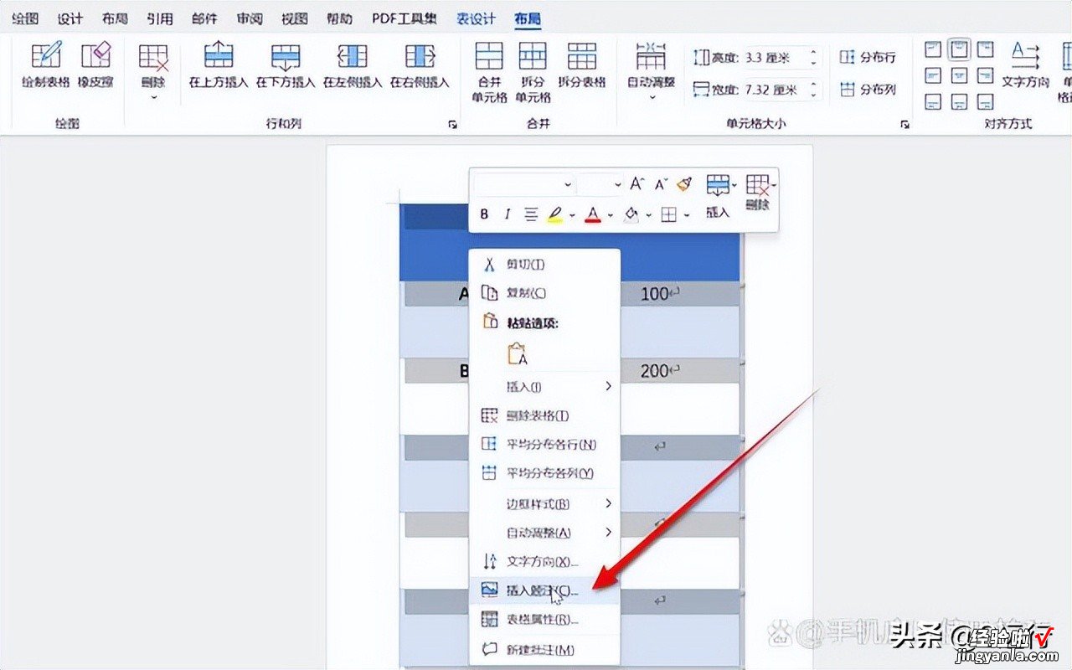Image resolution: width=1072 pixels, height=670 pixels.
Task: Click Shrink Font in mini toolbar
Action: (661, 184)
